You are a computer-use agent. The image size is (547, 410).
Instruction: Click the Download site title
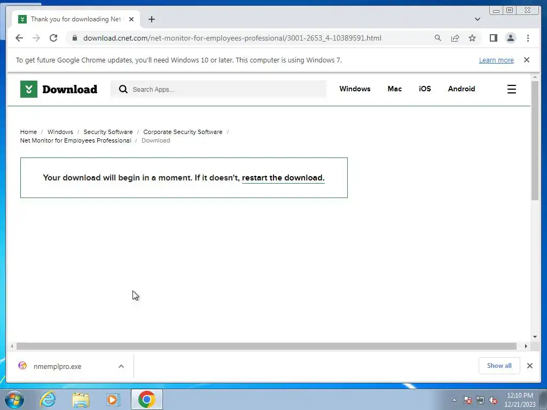pos(70,89)
